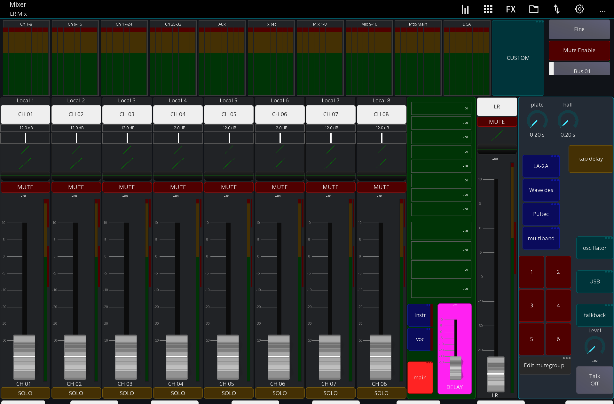This screenshot has width=614, height=404.
Task: Open the settings gear icon
Action: coord(579,9)
